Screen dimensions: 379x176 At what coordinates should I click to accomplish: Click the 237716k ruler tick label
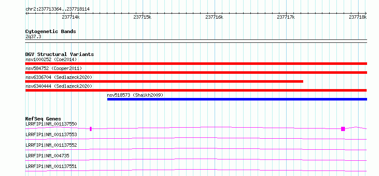click(x=214, y=17)
